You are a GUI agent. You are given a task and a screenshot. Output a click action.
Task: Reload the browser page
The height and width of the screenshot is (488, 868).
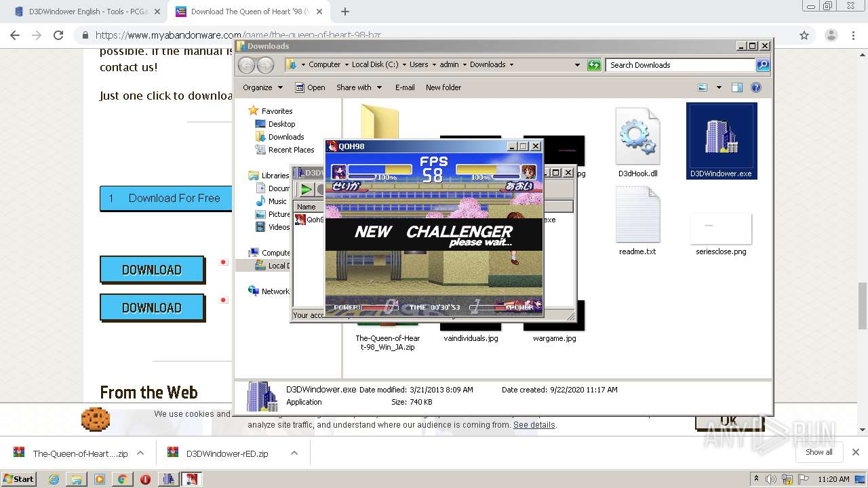(x=58, y=35)
